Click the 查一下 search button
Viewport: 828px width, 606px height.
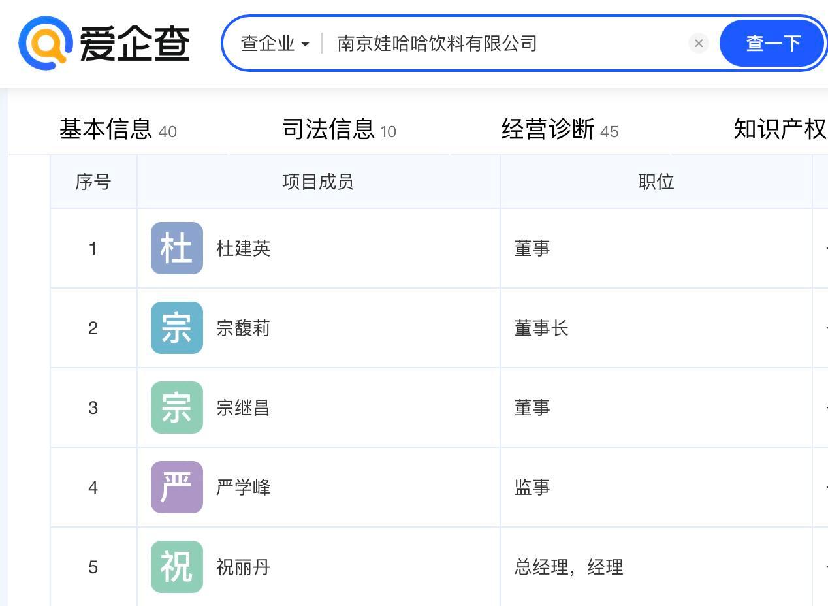point(772,43)
